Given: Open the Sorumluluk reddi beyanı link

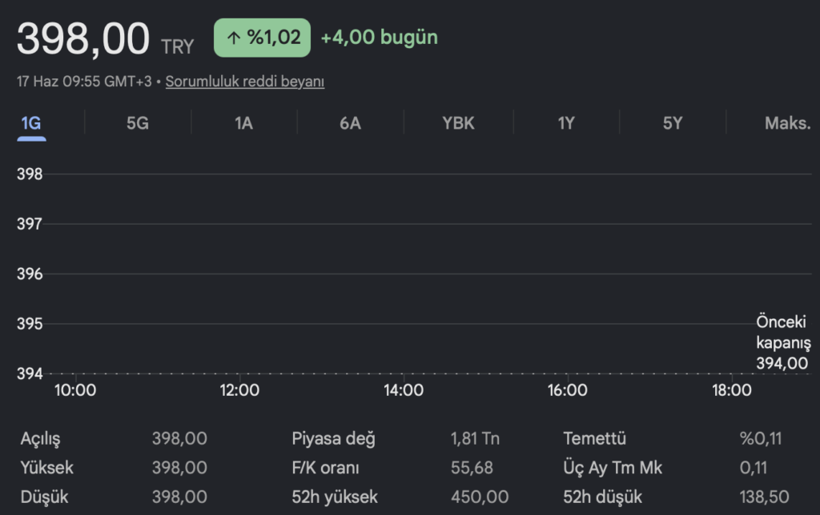Looking at the screenshot, I should 245,82.
